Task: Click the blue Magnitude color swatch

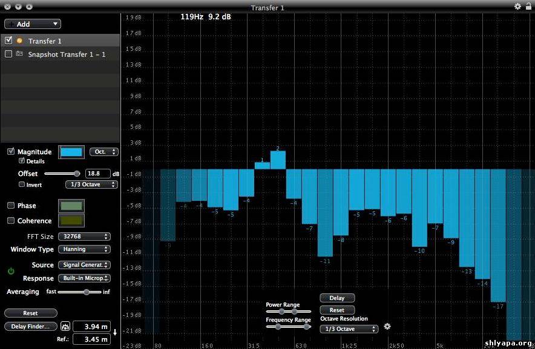Action: coord(71,152)
